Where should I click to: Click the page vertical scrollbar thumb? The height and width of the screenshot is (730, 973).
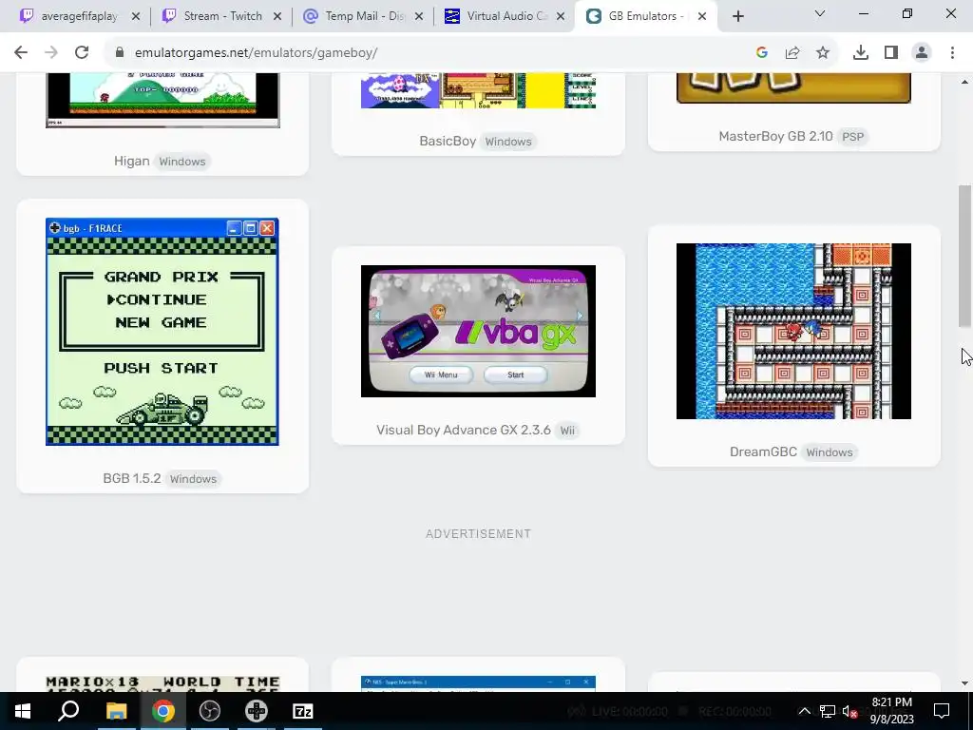[964, 257]
